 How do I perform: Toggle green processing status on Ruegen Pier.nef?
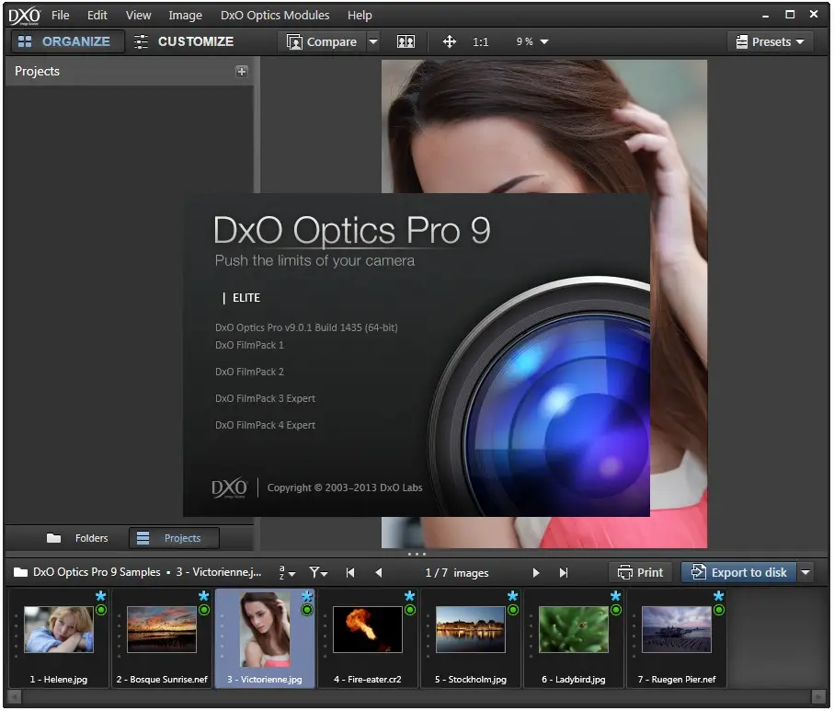click(x=718, y=610)
